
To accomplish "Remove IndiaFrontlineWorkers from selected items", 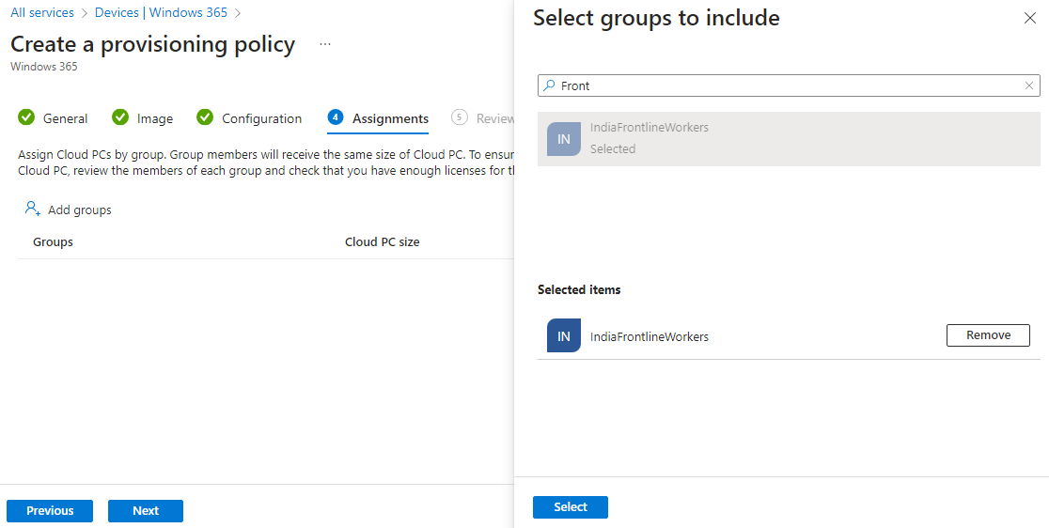I will (x=988, y=334).
